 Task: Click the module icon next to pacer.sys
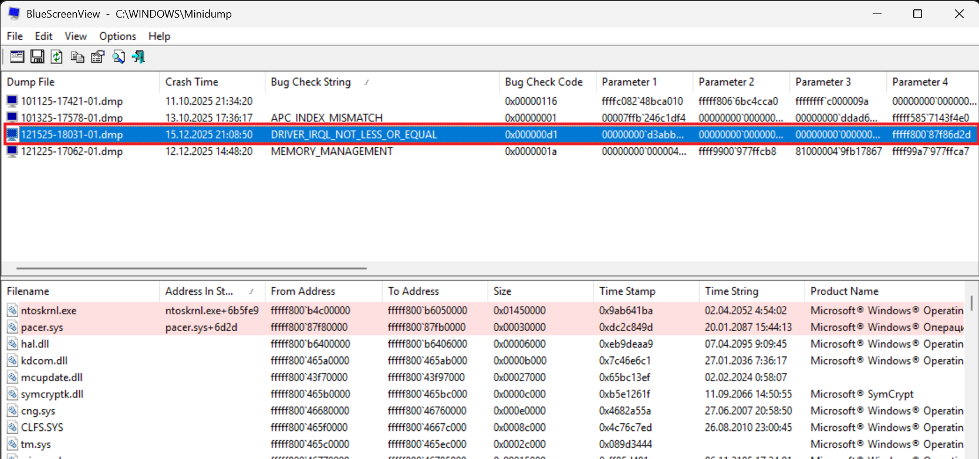click(x=12, y=327)
